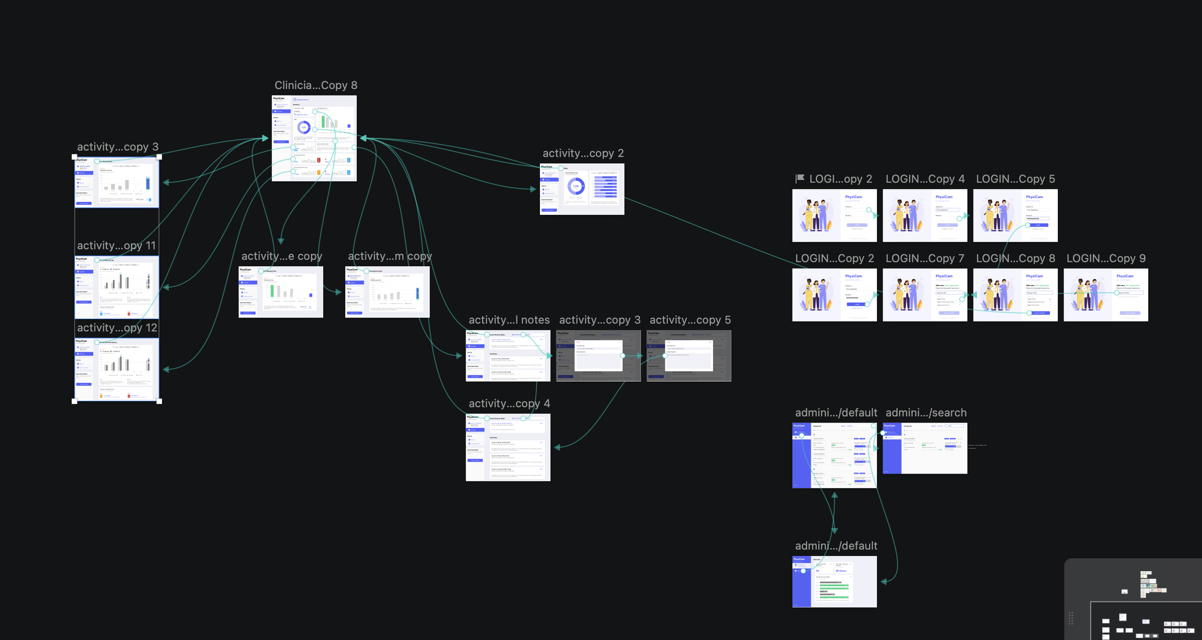Select the activity...copy 2 artboard label
This screenshot has width=1202, height=640.
(x=583, y=153)
